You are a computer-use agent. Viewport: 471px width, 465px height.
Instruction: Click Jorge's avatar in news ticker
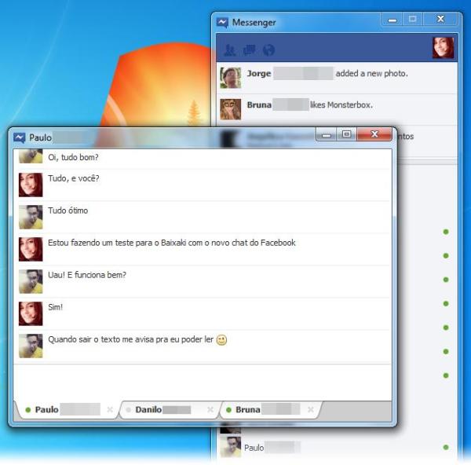pyautogui.click(x=230, y=77)
